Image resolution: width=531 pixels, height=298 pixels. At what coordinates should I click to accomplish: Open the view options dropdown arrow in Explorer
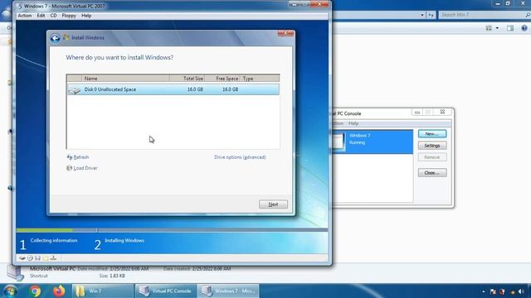tap(497, 28)
